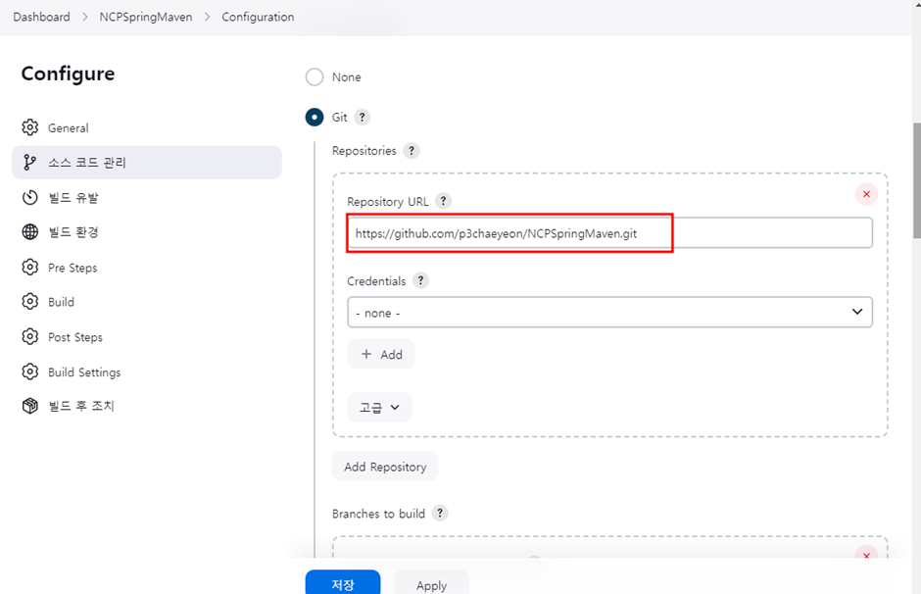
Task: Remove the branch entry with red X
Action: pyautogui.click(x=866, y=554)
